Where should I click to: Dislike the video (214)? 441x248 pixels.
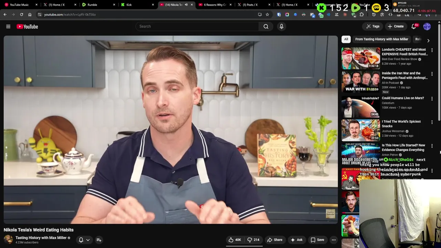[253, 240]
